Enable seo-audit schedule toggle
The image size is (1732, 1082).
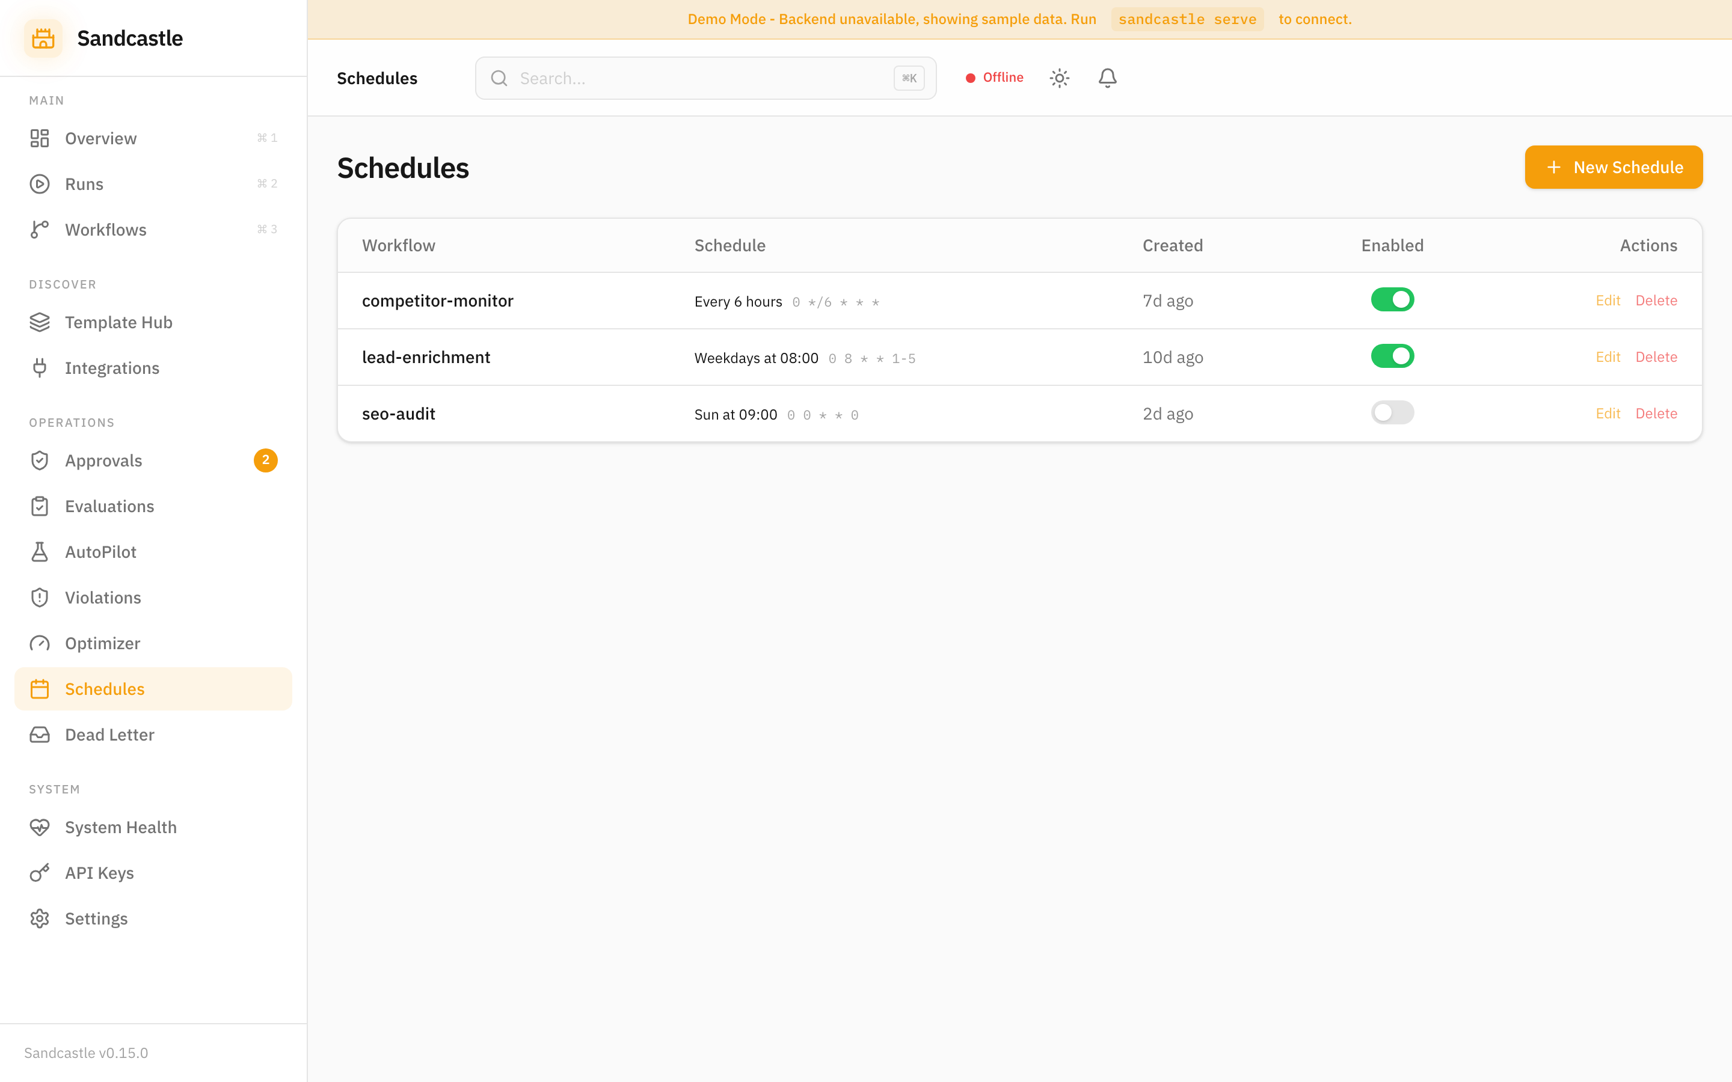[x=1392, y=413]
